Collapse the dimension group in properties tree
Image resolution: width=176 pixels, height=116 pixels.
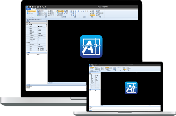(x=27, y=43)
